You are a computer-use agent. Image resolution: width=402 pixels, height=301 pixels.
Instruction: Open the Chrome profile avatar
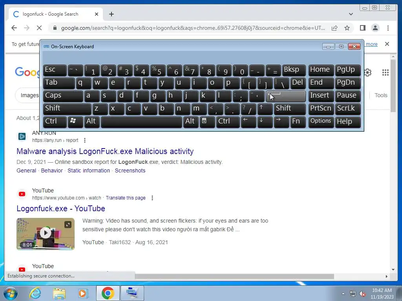click(375, 28)
